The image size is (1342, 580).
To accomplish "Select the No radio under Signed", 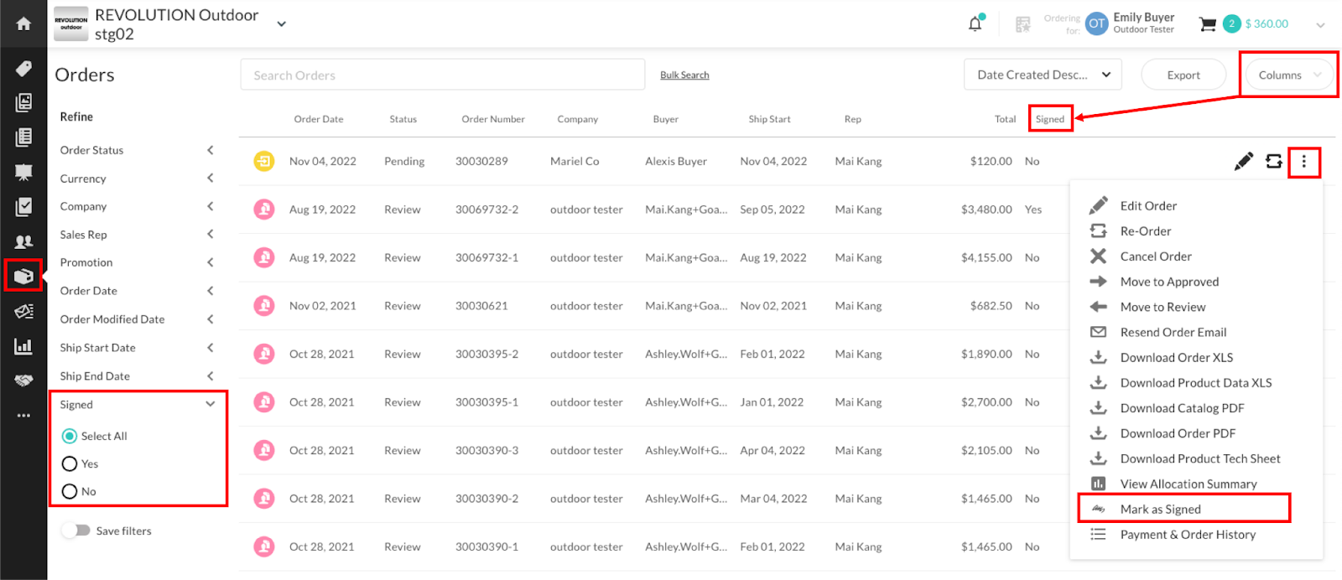I will click(x=70, y=491).
